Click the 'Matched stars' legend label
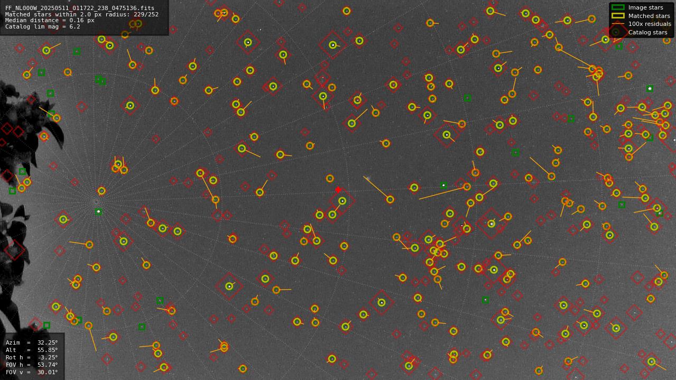Viewport: 676px width, 380px height. click(x=649, y=16)
